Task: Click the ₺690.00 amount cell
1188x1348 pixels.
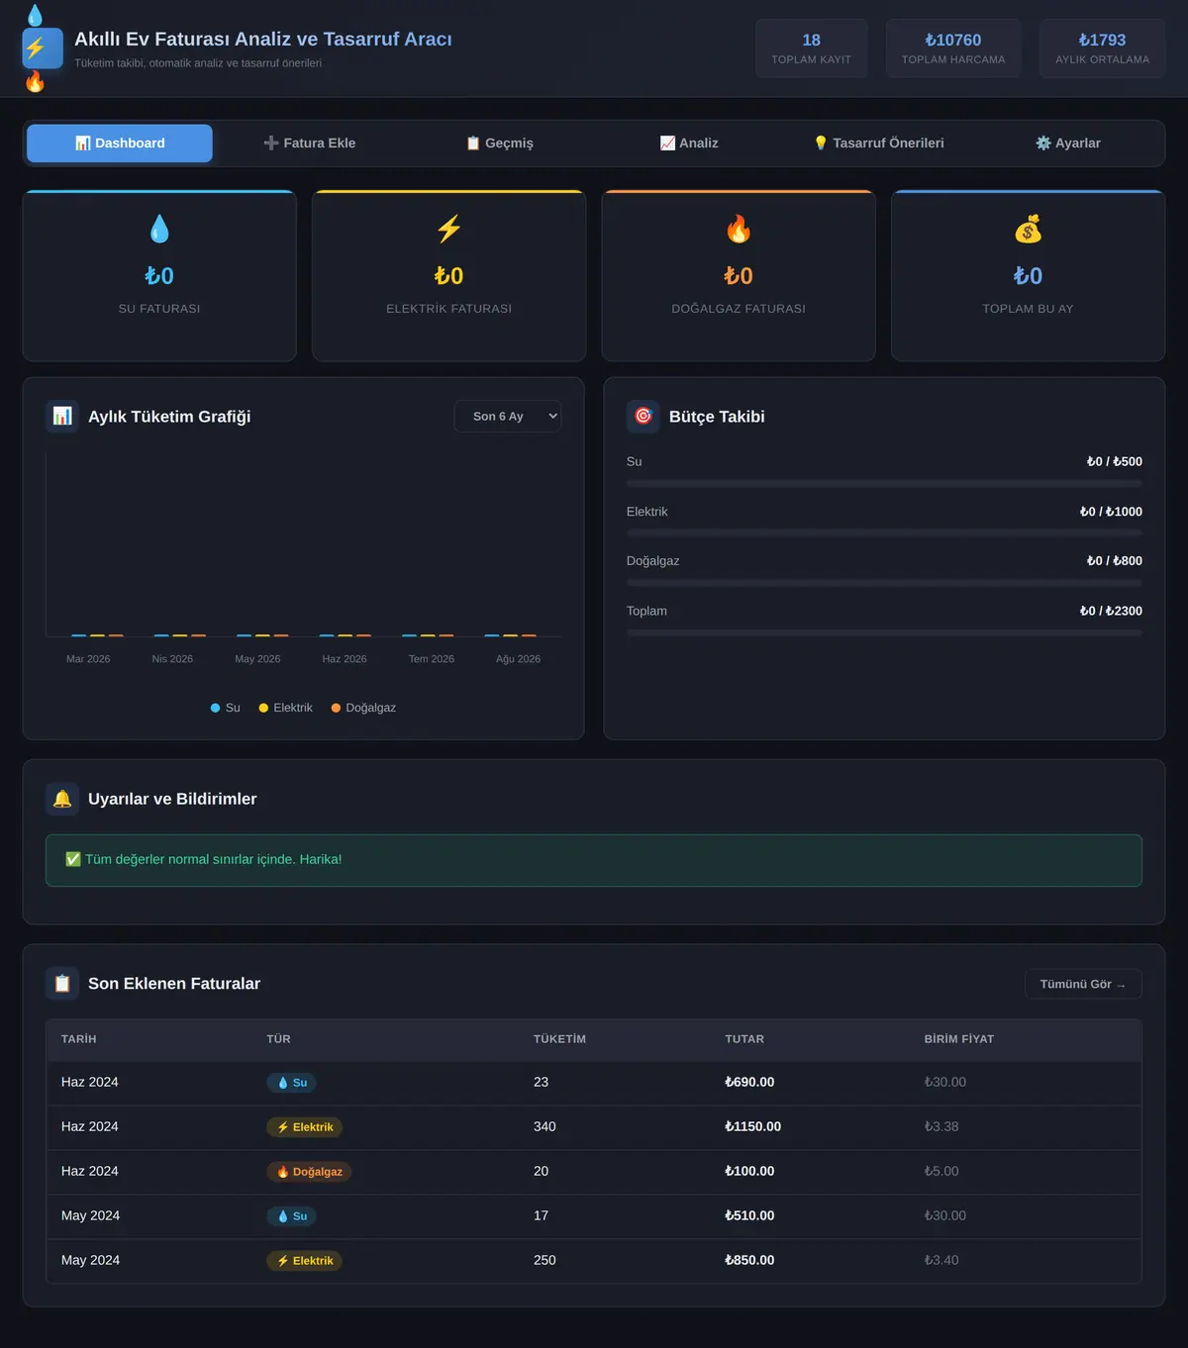Action: click(749, 1082)
